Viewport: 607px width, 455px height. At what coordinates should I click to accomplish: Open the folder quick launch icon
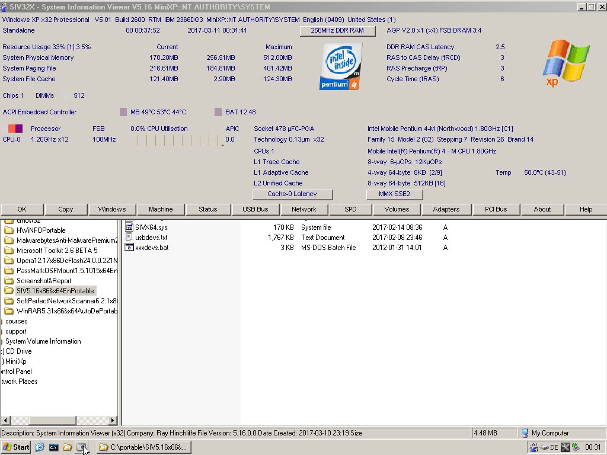(x=68, y=447)
